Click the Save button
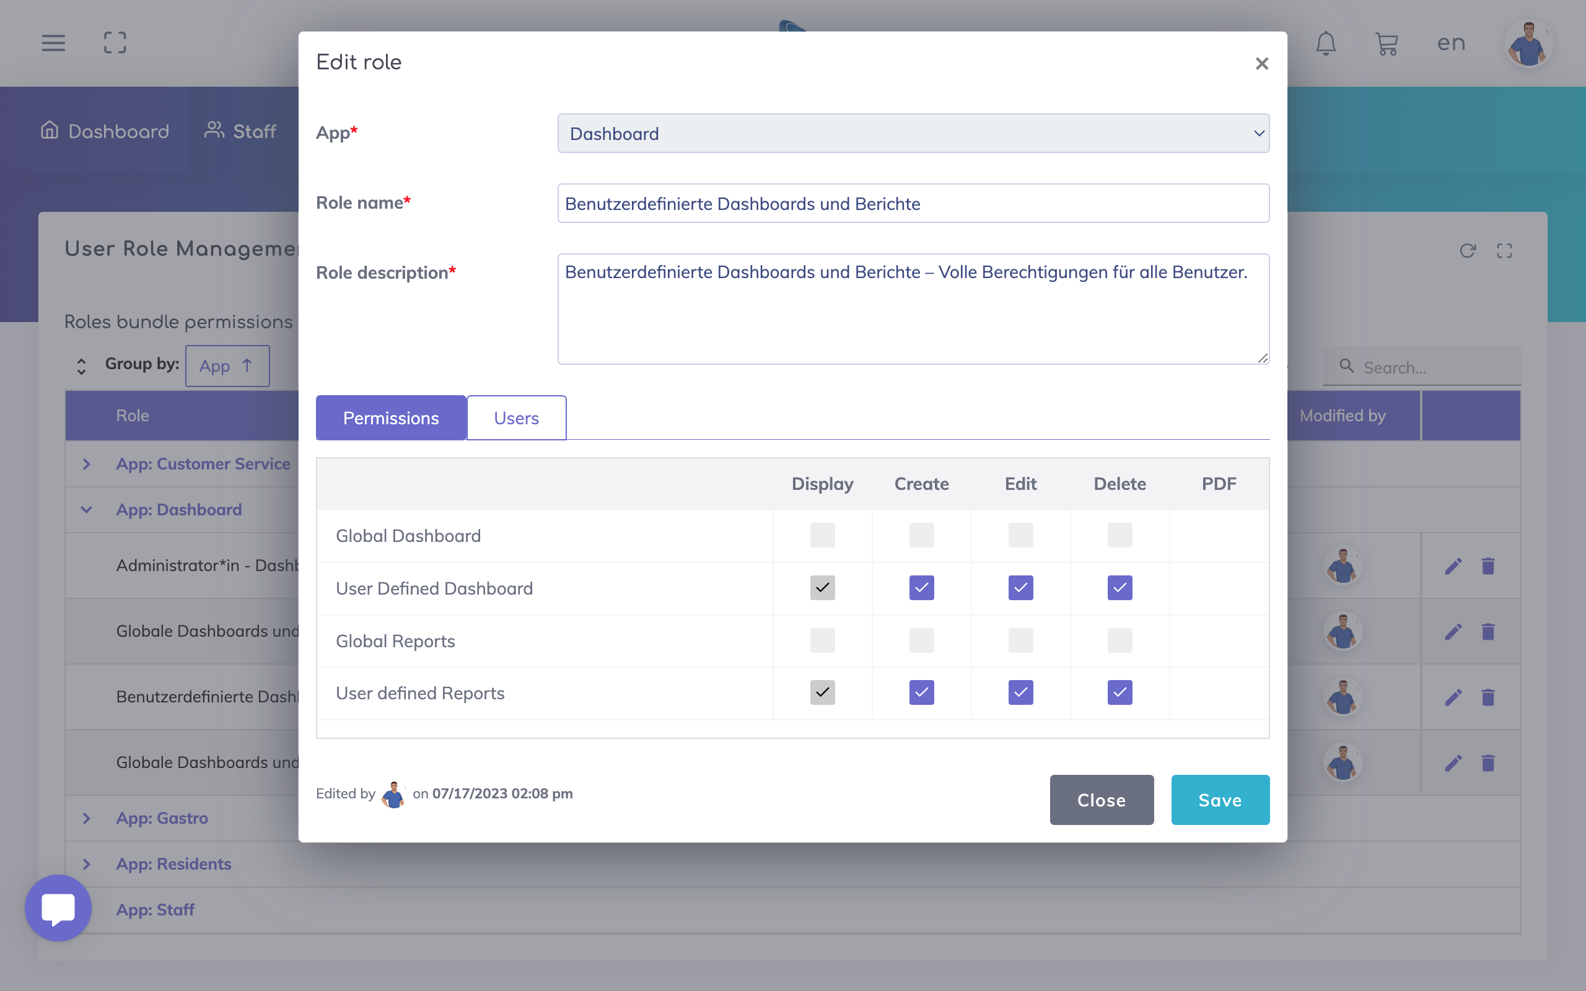 (x=1220, y=800)
